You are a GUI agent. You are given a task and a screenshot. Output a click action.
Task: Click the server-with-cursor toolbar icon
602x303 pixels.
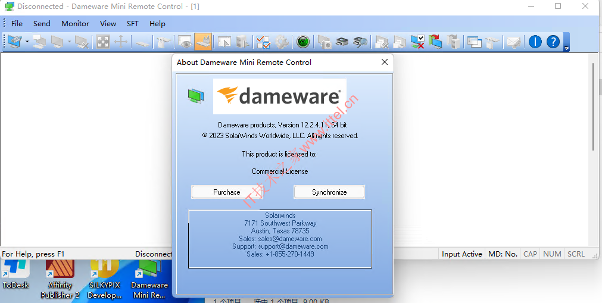click(242, 42)
